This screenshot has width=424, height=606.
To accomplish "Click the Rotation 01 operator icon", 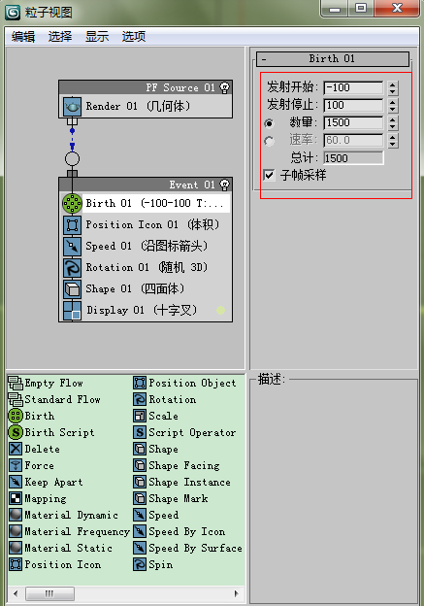I will coord(72,267).
